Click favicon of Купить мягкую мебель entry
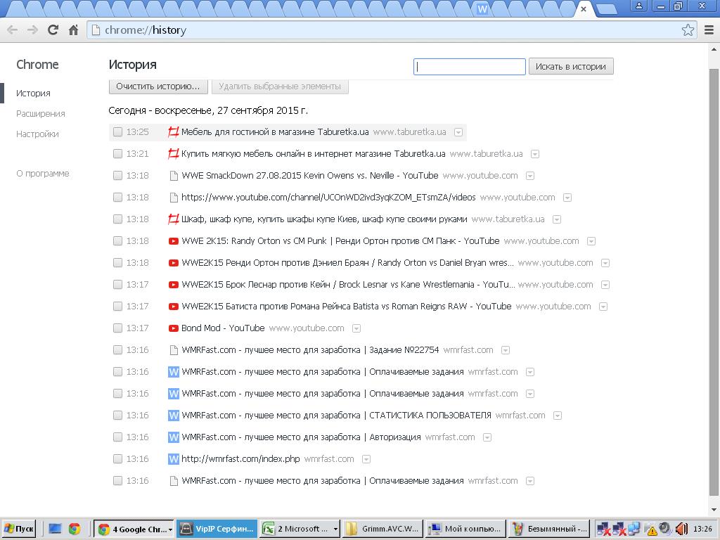The image size is (720, 540). click(x=173, y=154)
